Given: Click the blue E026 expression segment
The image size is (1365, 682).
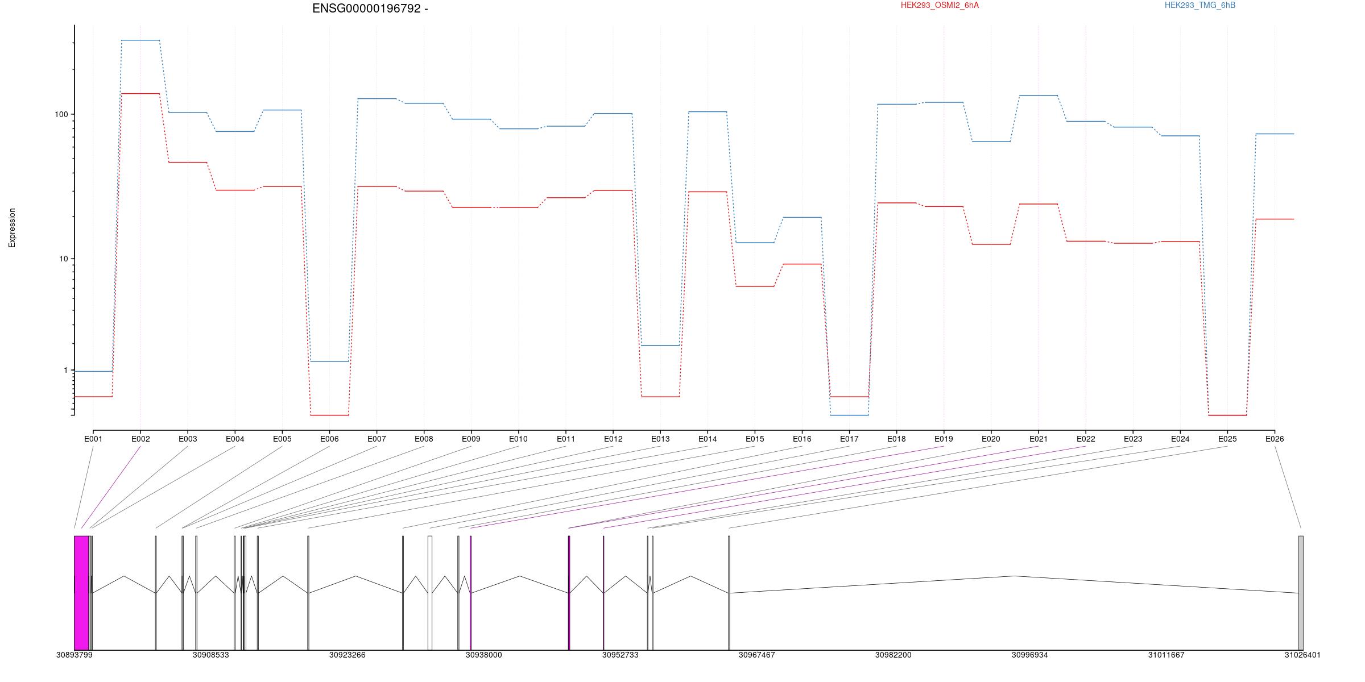Looking at the screenshot, I should 1275,134.
